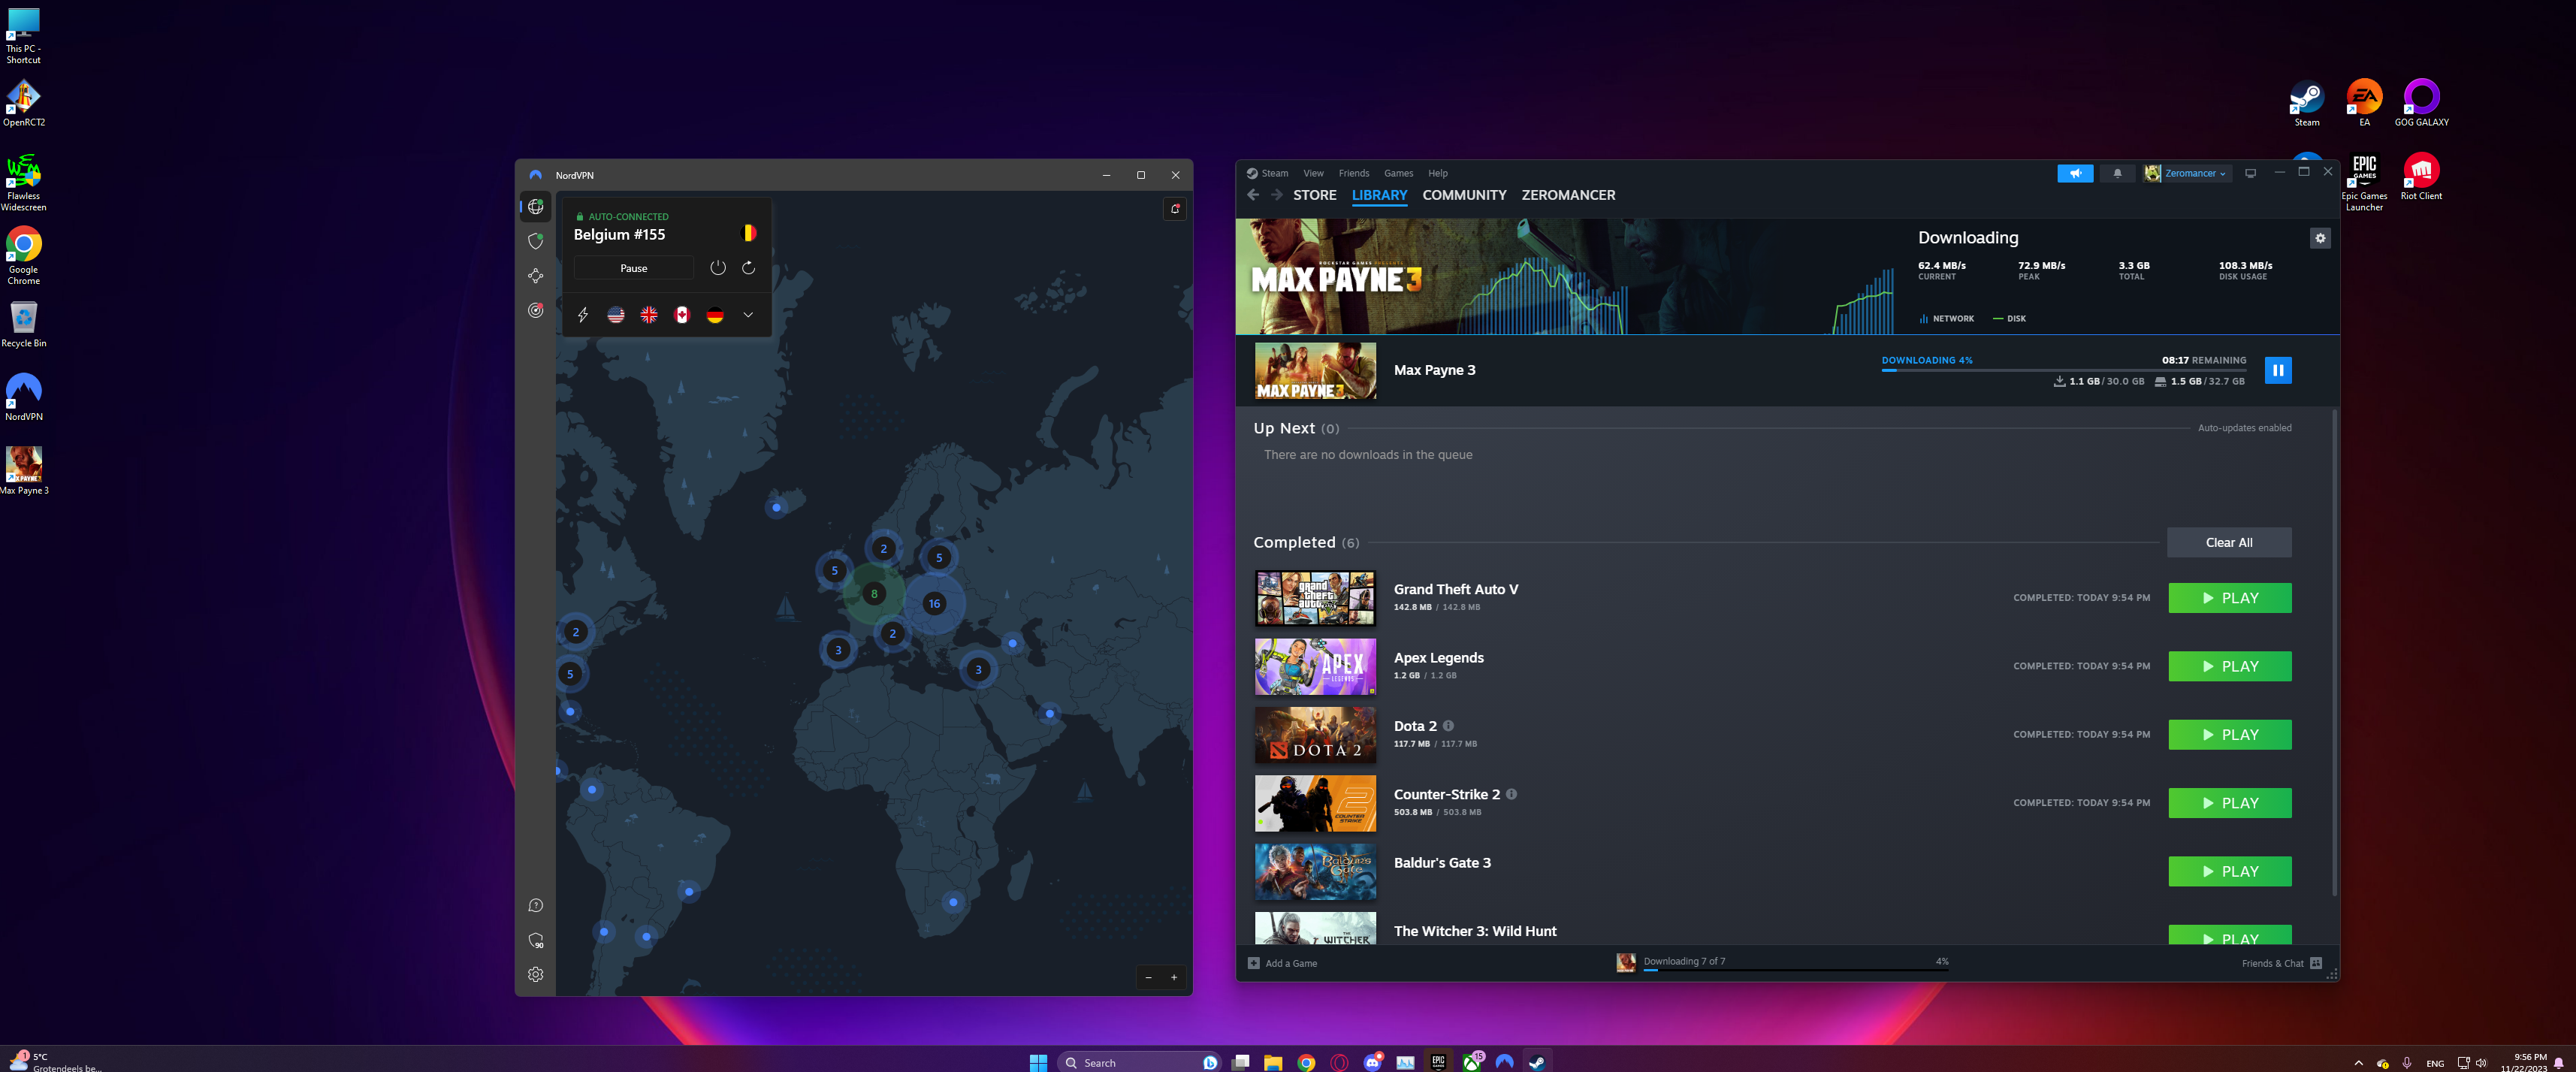Show hidden system tray icons chevron
The height and width of the screenshot is (1072, 2576).
(x=2358, y=1063)
